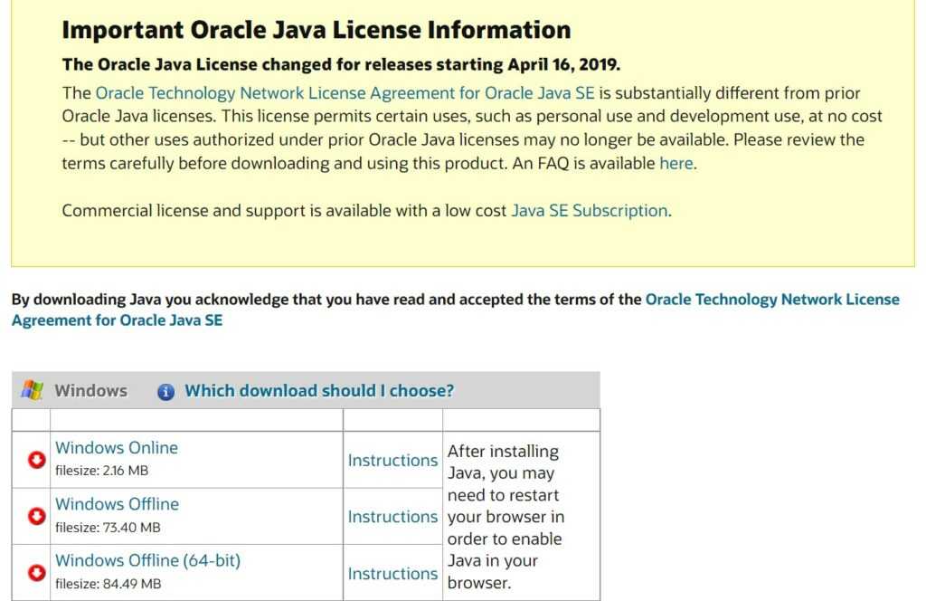Open Which download should I choose? link
Screen dimensions: 926x601
click(x=319, y=391)
